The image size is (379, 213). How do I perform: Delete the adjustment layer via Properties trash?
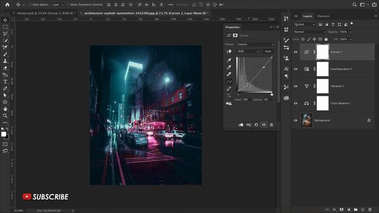271,125
